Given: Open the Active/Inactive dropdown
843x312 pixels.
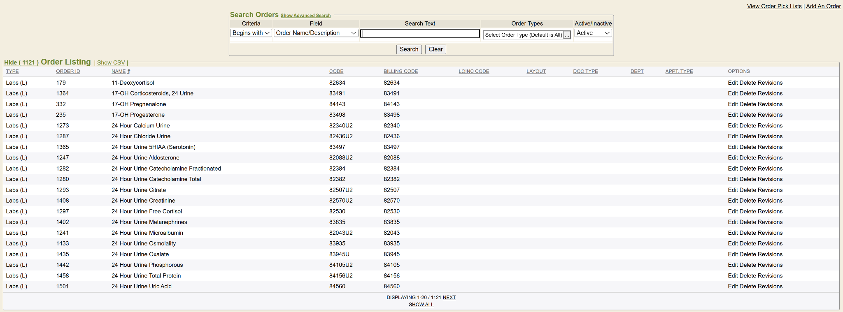Looking at the screenshot, I should pos(593,33).
